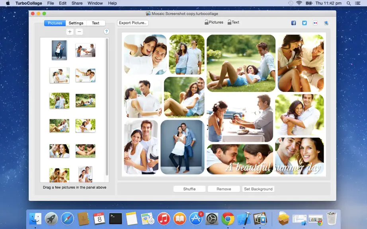367x229 pixels.
Task: Open the Share menu
Action: coord(77,3)
